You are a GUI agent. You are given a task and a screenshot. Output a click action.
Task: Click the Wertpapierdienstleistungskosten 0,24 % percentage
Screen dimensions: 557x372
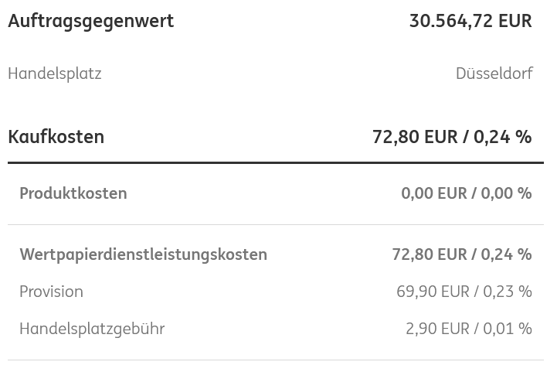(506, 254)
